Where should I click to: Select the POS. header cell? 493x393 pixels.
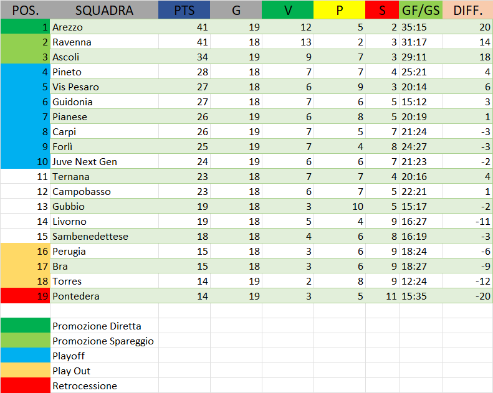[25, 10]
